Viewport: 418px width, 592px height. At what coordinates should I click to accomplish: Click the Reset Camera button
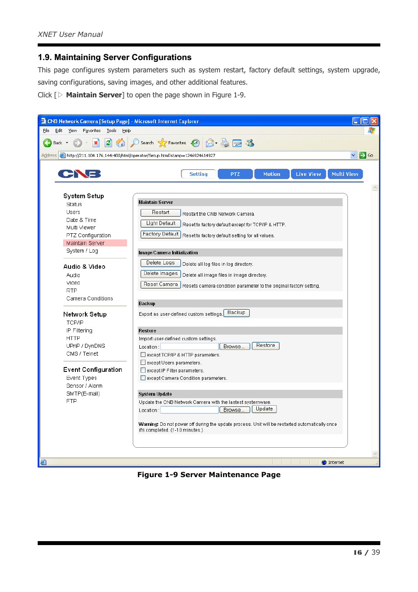(161, 285)
